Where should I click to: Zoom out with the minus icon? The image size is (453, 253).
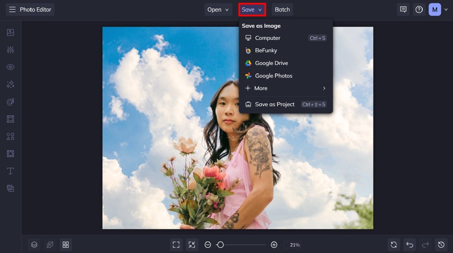pos(208,245)
